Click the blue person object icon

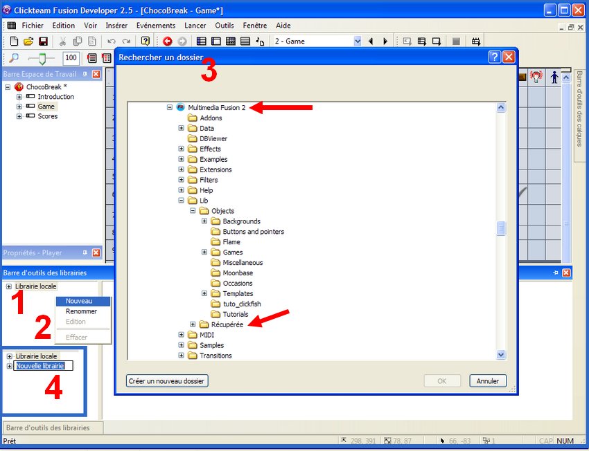[554, 77]
